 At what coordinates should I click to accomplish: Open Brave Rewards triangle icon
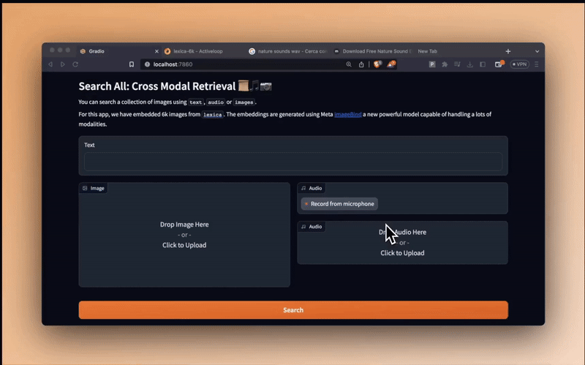click(390, 64)
